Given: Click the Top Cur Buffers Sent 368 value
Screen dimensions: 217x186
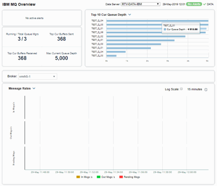Looking at the screenshot, I should tap(61, 39).
